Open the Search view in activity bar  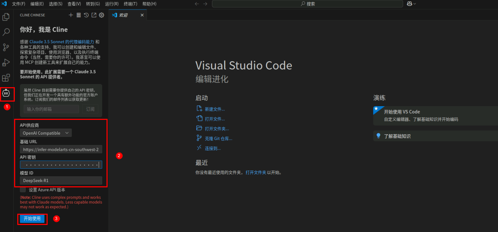click(x=6, y=32)
